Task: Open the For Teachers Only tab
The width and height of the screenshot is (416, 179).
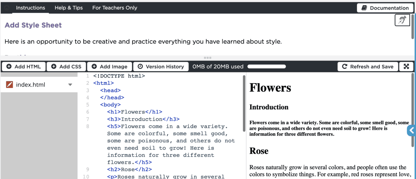Action: coord(115,8)
